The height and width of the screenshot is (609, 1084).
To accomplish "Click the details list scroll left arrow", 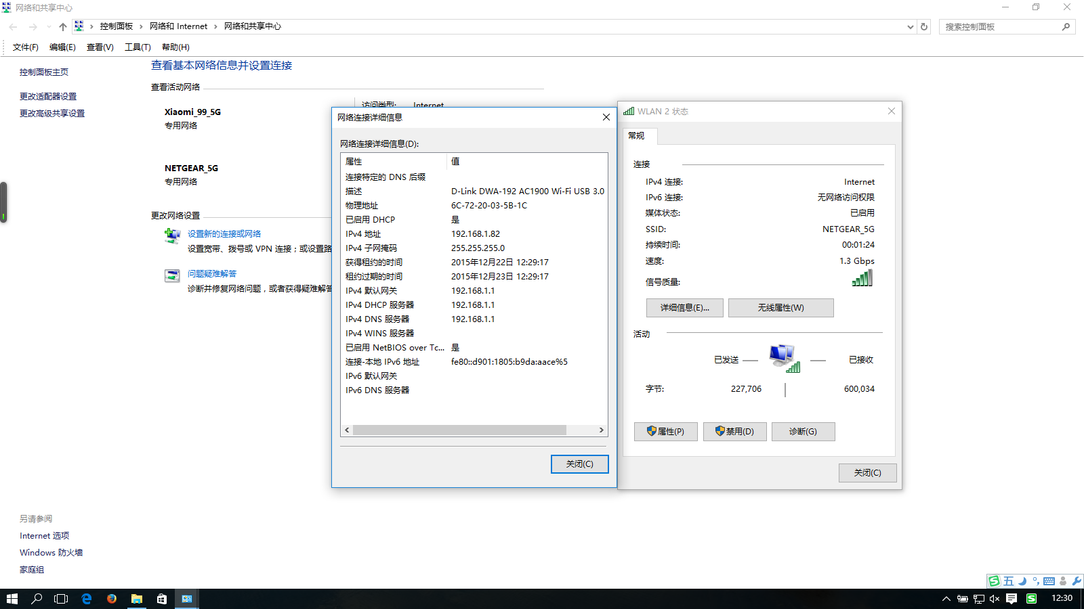I will pyautogui.click(x=347, y=430).
